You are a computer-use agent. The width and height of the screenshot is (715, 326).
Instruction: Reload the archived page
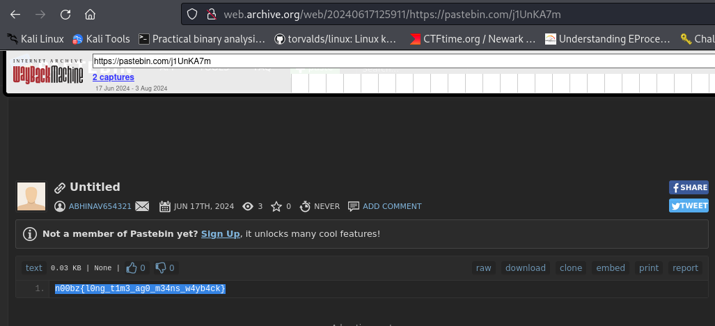[x=65, y=14]
